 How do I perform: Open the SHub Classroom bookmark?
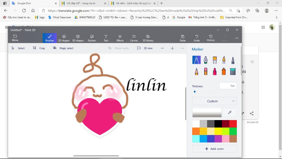(x=59, y=17)
